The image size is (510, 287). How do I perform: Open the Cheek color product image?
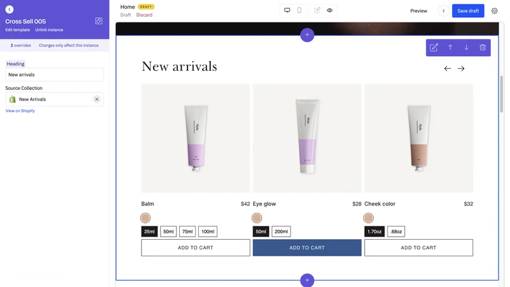[419, 138]
